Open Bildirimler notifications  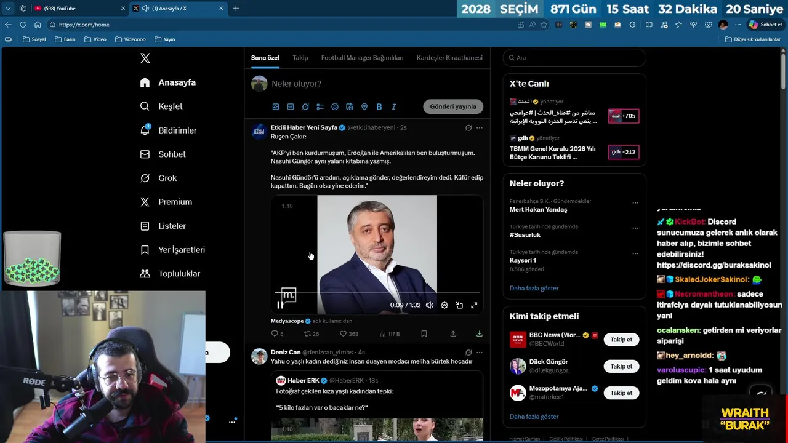tap(169, 130)
